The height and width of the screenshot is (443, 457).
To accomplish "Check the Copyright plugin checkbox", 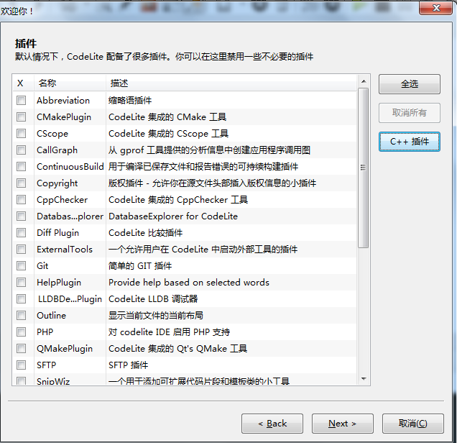I will (x=21, y=183).
